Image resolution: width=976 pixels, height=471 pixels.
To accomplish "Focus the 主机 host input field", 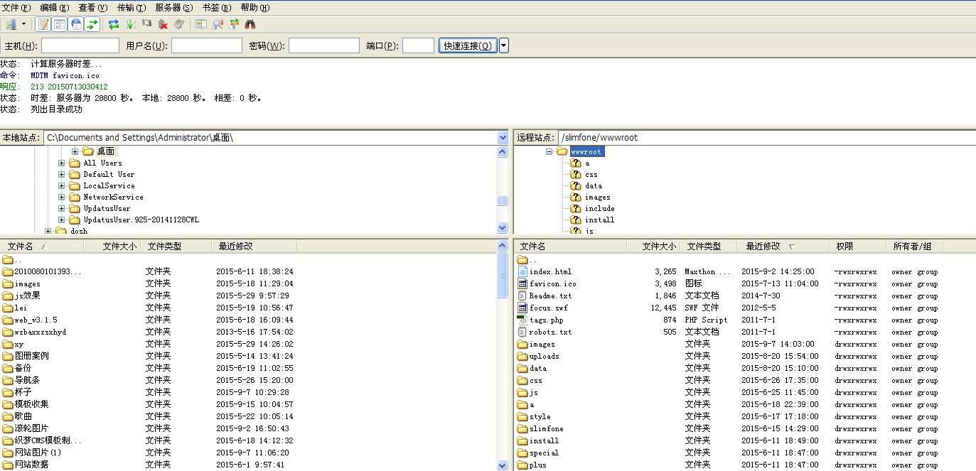I will tap(80, 45).
